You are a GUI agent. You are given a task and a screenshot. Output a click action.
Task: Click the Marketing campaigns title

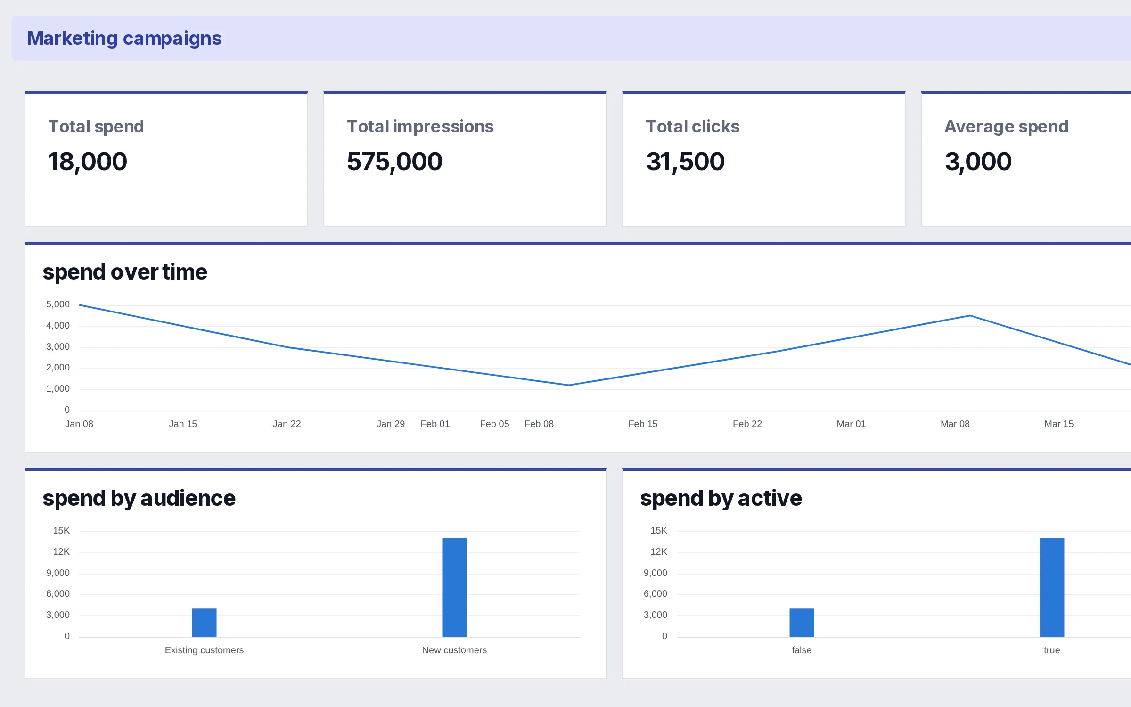tap(124, 38)
